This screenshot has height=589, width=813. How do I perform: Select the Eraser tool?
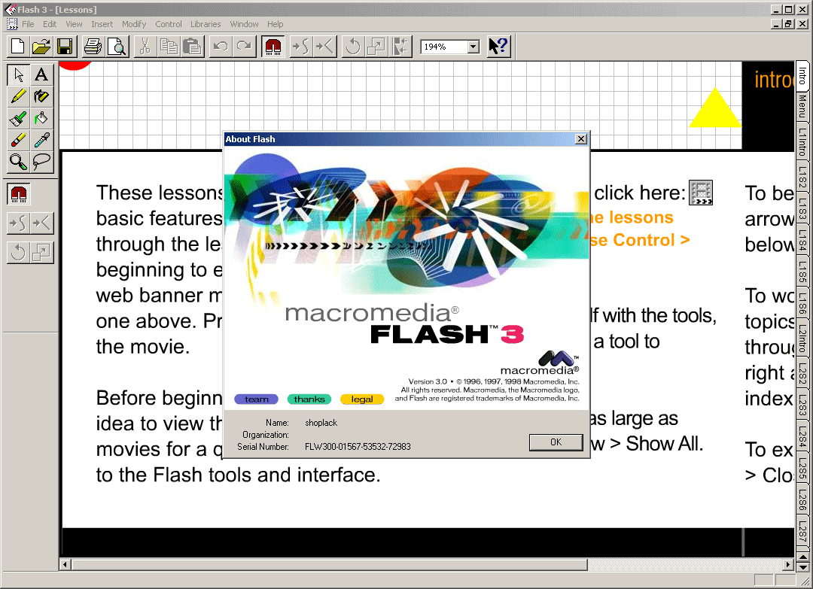click(x=19, y=141)
